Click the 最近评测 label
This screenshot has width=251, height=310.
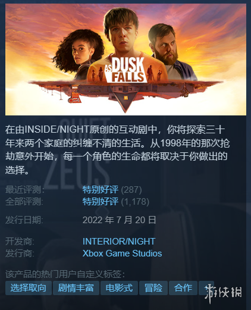click(25, 190)
